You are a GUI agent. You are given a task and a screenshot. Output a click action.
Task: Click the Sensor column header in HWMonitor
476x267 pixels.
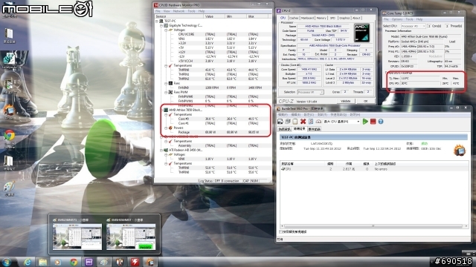pyautogui.click(x=178, y=16)
